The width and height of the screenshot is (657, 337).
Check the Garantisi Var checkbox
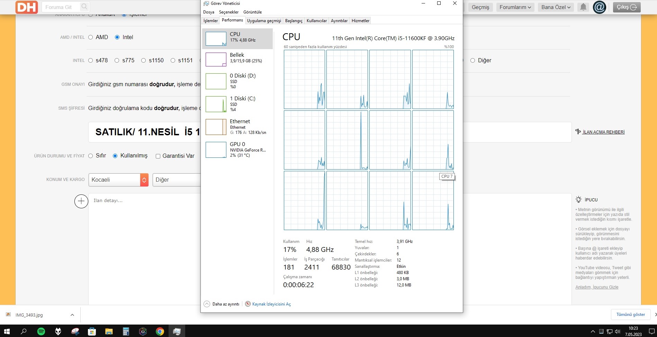[158, 156]
